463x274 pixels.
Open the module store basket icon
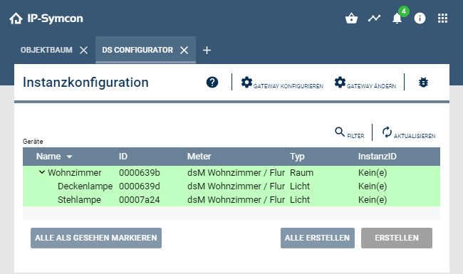point(351,19)
